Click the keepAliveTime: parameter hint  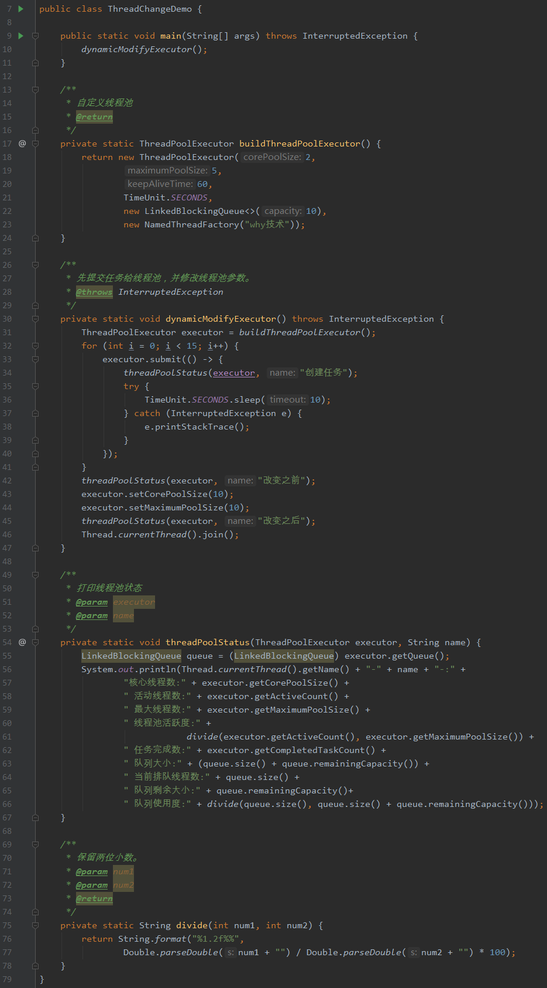coord(160,184)
